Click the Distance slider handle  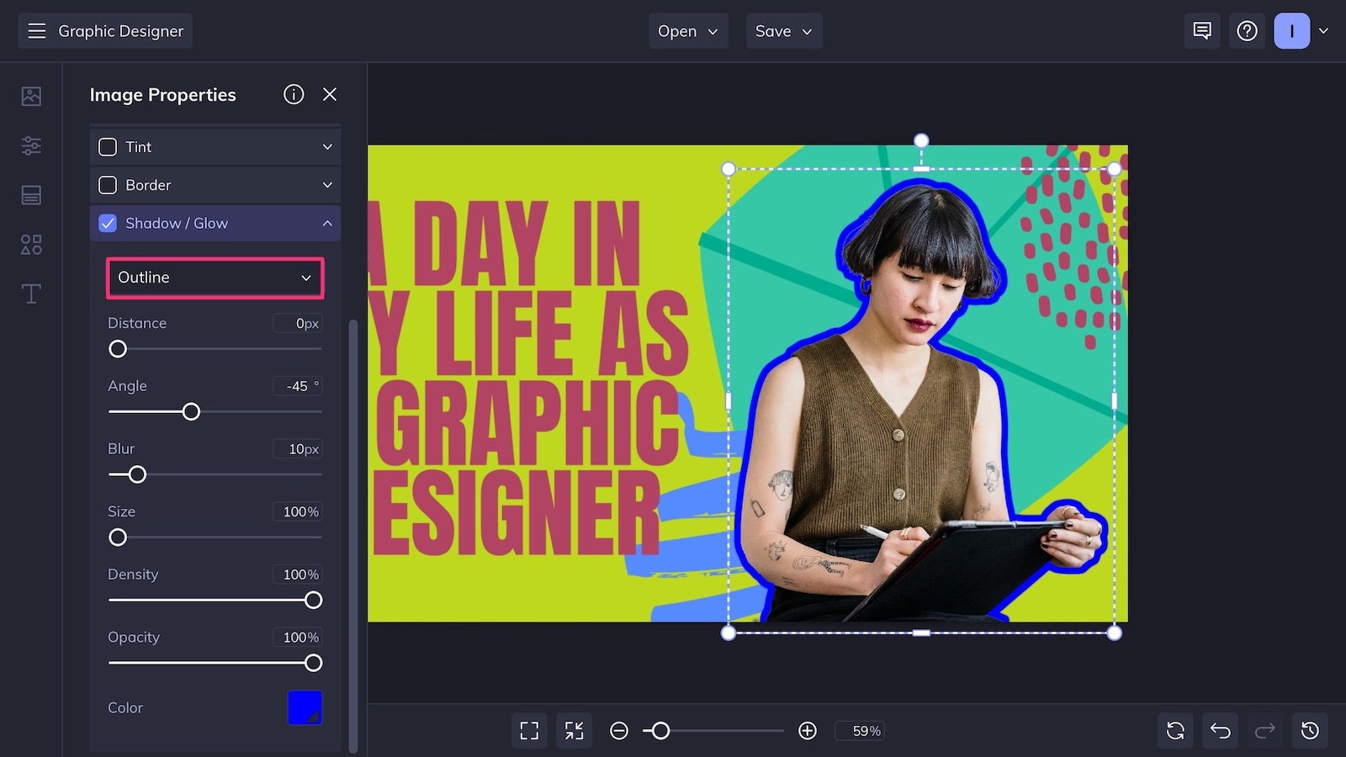(x=118, y=349)
